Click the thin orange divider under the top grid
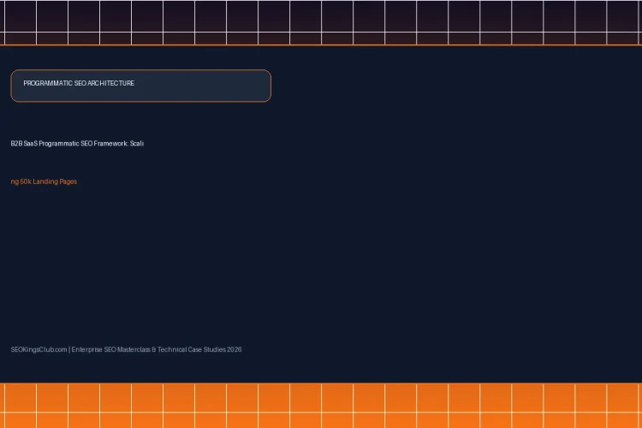Image resolution: width=642 pixels, height=428 pixels. coord(321,45)
